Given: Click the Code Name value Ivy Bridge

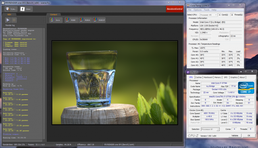Looking at the screenshot, I should click(x=210, y=86).
